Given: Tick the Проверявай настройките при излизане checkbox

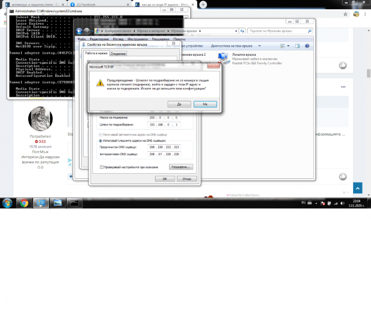Looking at the screenshot, I should tap(102, 167).
